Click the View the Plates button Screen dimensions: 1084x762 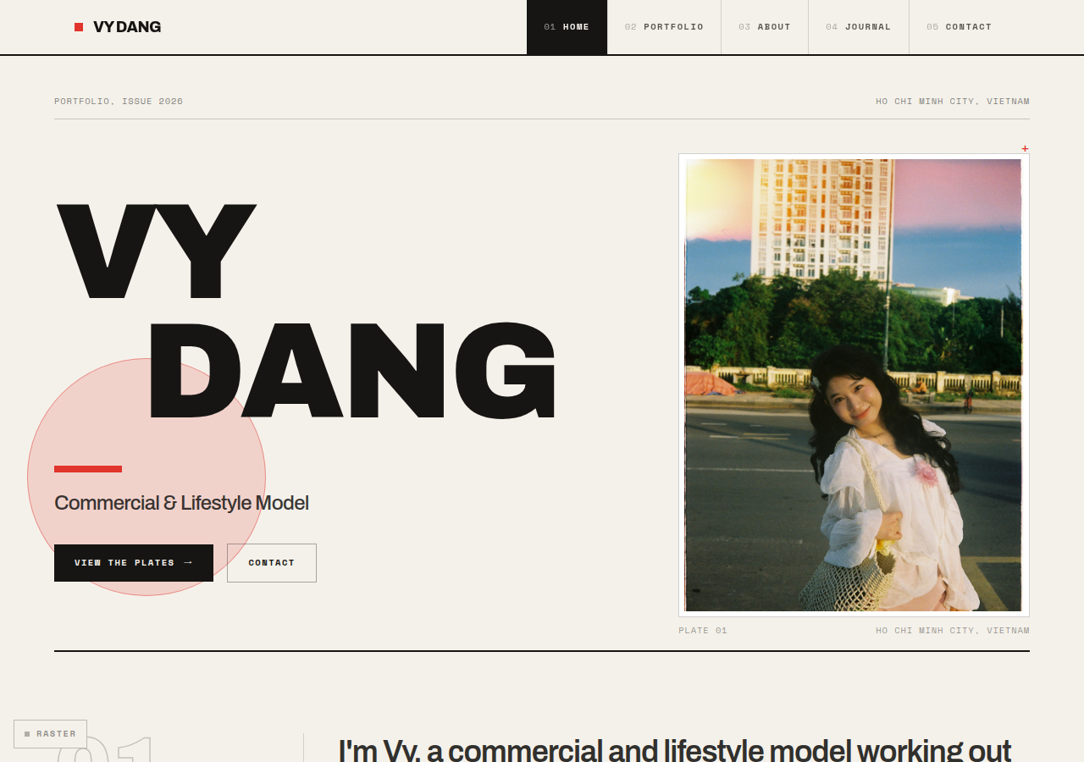pos(134,563)
